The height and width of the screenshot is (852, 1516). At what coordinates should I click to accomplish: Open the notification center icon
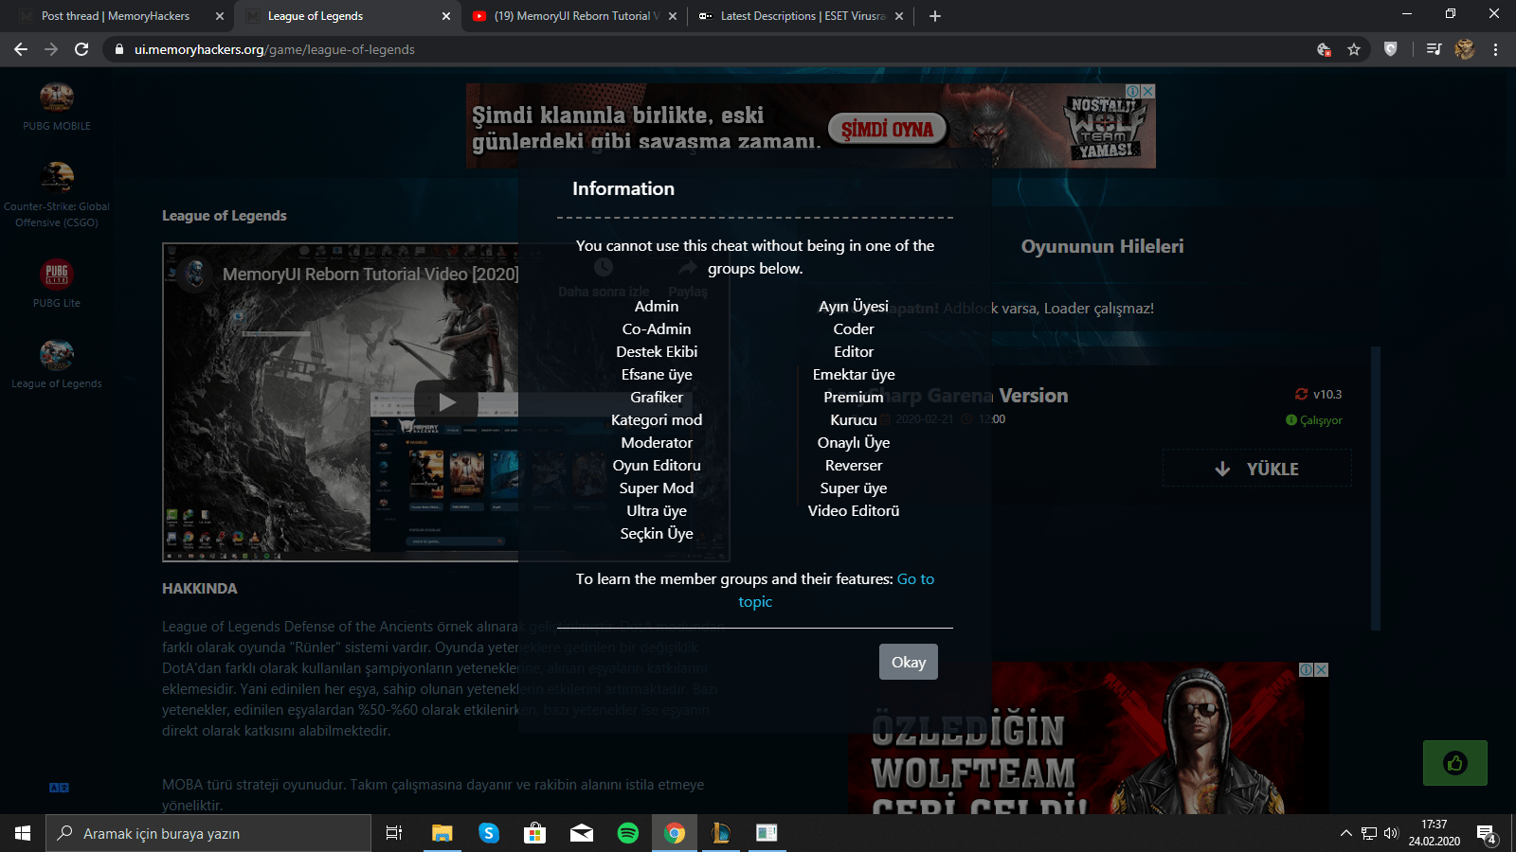[1486, 833]
